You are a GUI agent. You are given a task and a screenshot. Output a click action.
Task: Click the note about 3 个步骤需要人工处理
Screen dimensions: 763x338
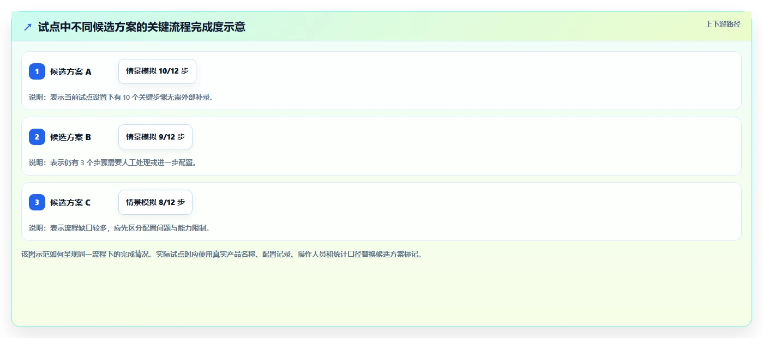112,162
